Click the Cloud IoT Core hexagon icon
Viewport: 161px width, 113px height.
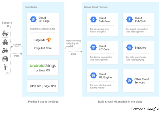(x=93, y=47)
